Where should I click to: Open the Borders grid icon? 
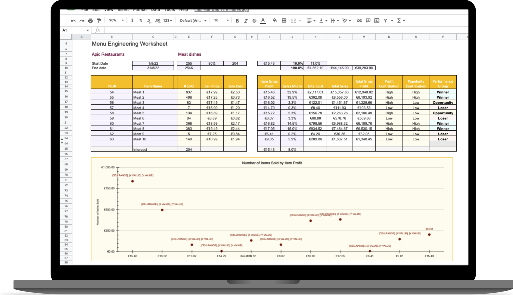284,21
